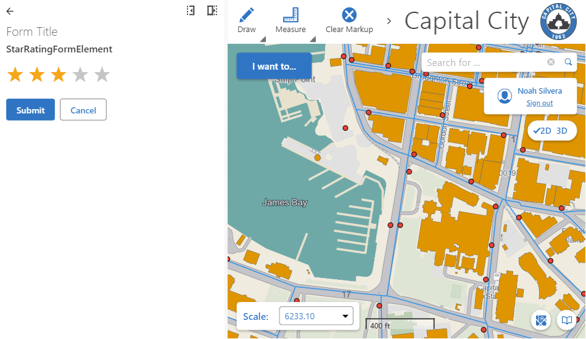Screen dimensions: 586x339
Task: Click the map location marker button
Action: pyautogui.click(x=542, y=321)
